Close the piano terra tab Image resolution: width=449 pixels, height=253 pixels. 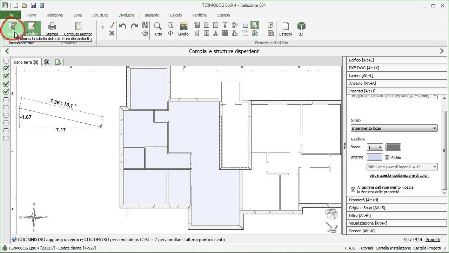(x=35, y=62)
